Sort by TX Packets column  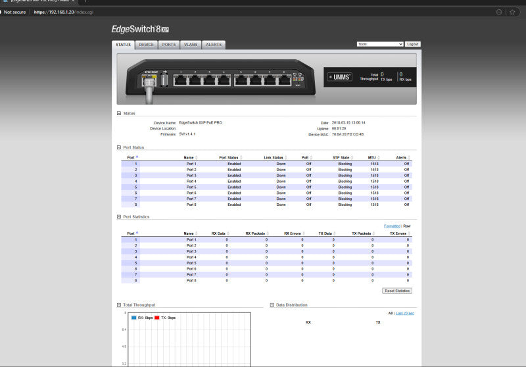tap(363, 233)
